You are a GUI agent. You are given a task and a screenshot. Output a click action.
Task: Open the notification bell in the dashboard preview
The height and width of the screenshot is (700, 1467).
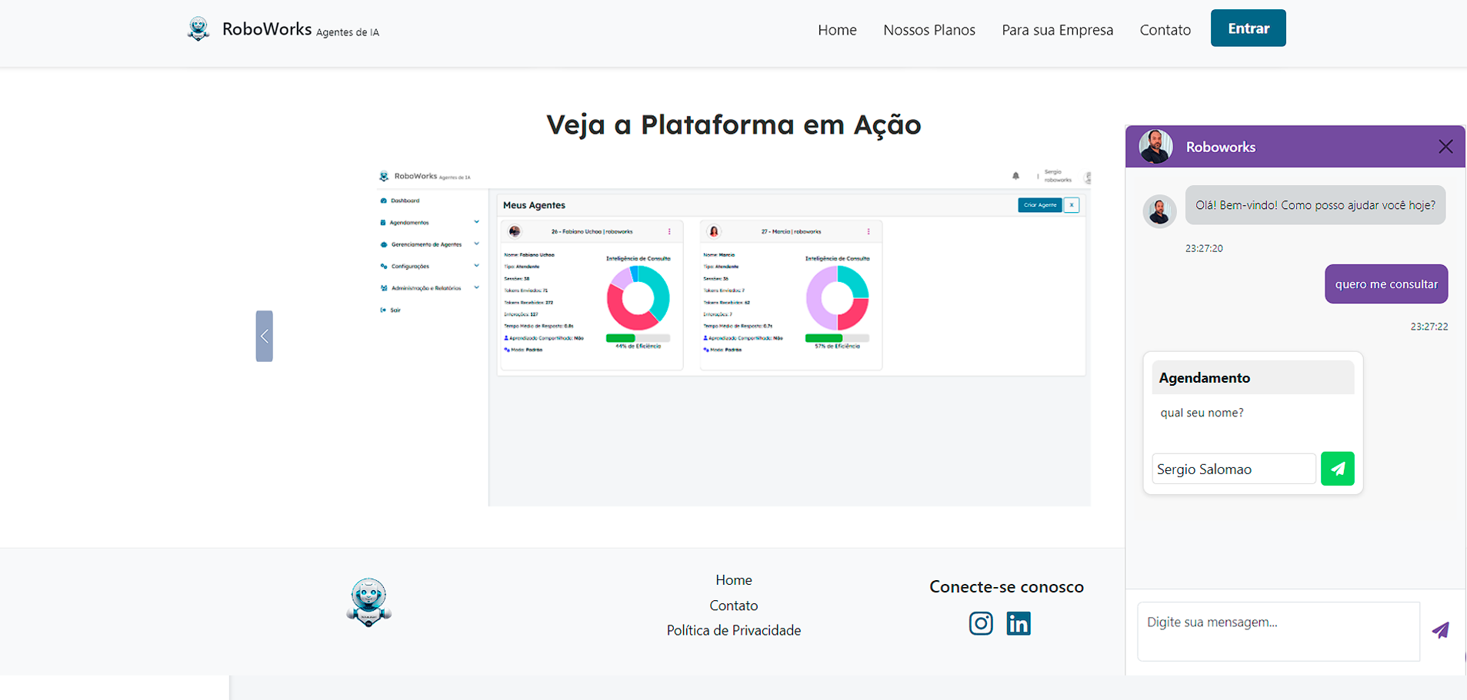click(x=1015, y=175)
